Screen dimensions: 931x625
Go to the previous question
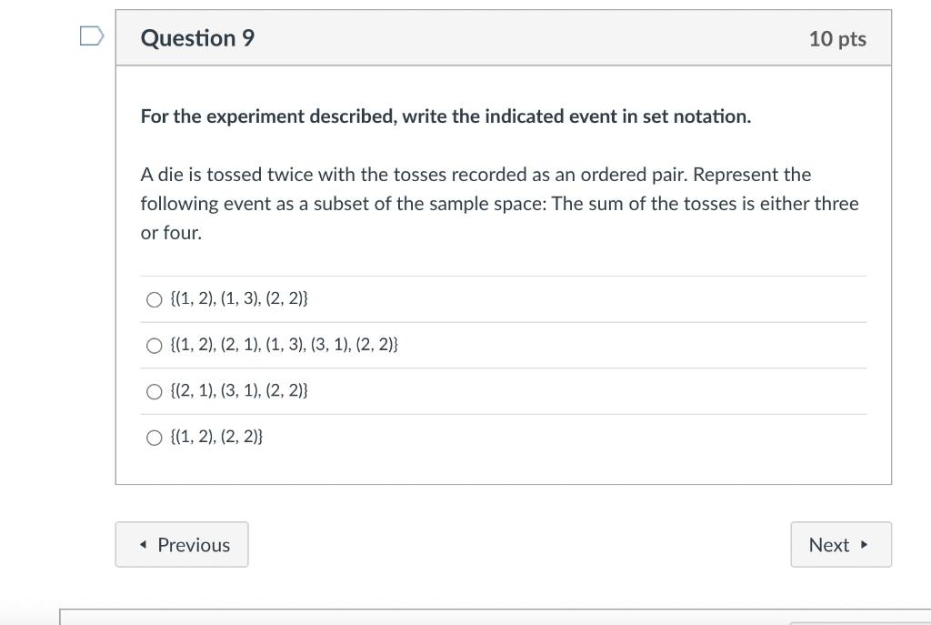coord(182,544)
